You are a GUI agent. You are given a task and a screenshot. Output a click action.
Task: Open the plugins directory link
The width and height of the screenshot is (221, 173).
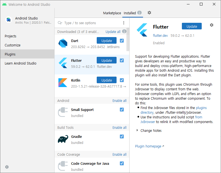tap(201, 108)
